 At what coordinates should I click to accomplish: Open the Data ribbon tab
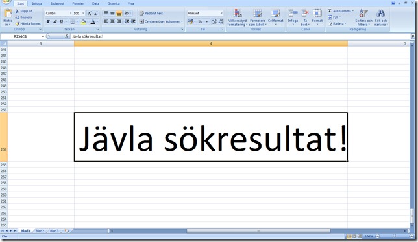(x=95, y=3)
